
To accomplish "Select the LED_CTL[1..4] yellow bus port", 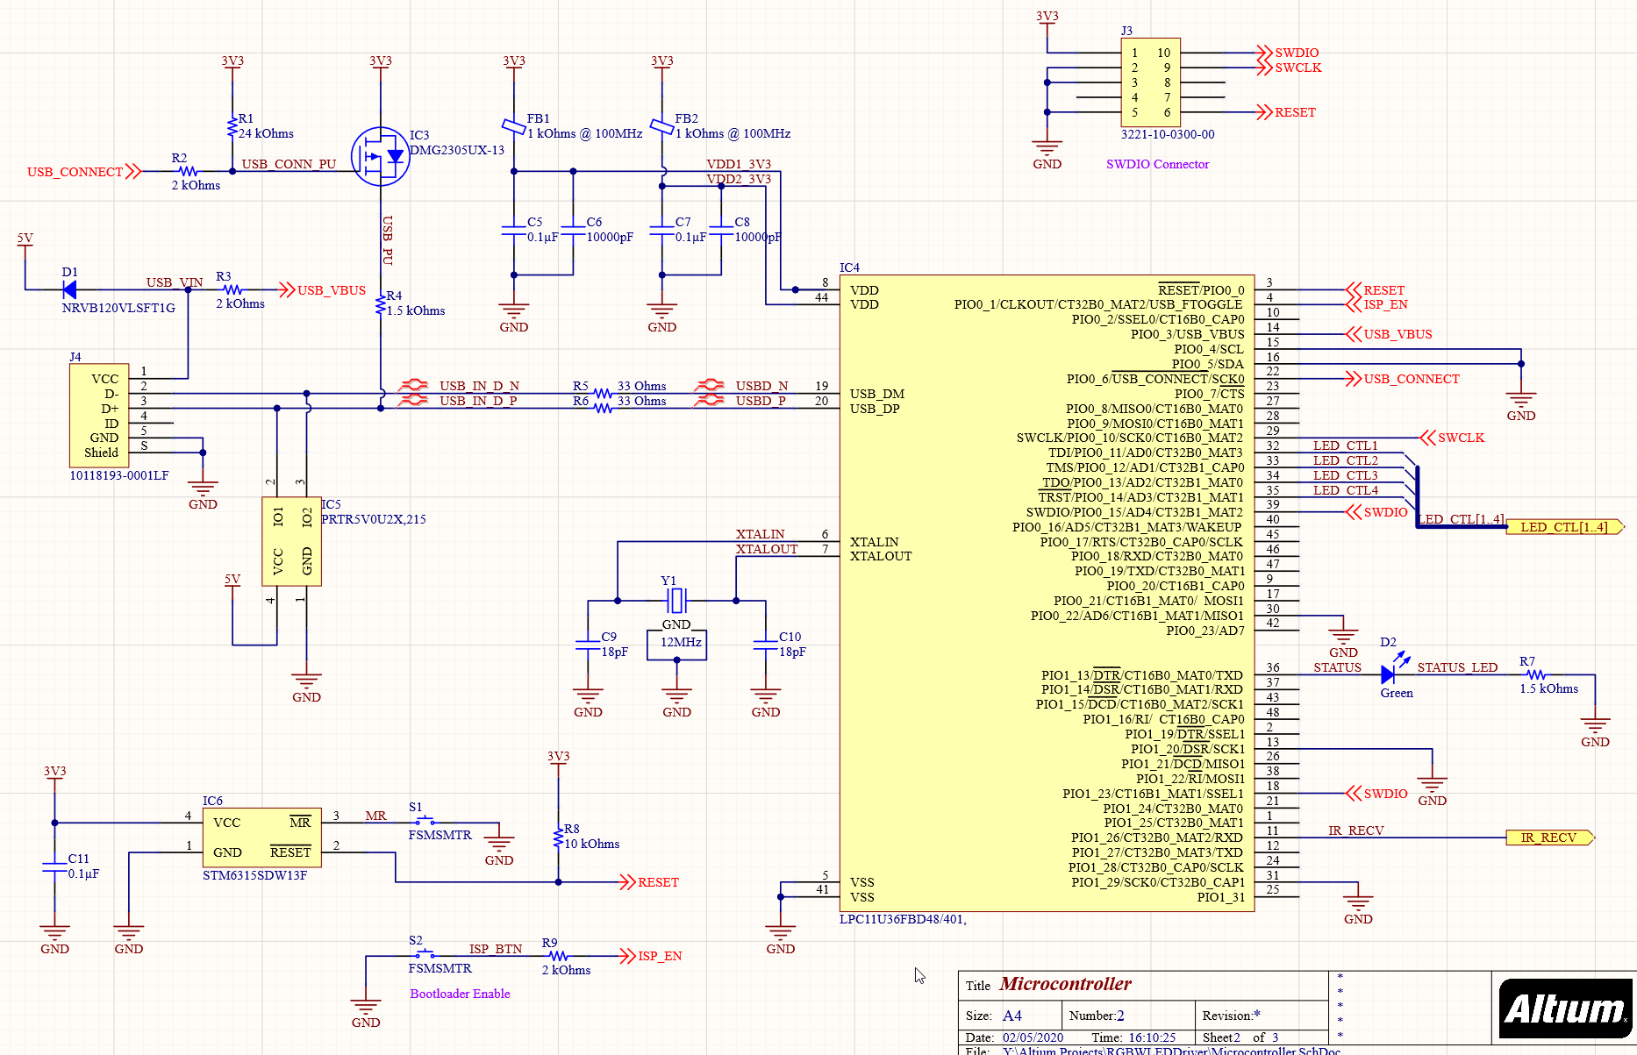I will pos(1566,527).
